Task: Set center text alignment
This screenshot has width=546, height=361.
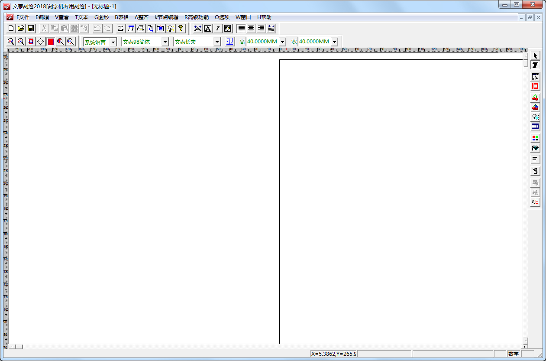Action: click(251, 29)
